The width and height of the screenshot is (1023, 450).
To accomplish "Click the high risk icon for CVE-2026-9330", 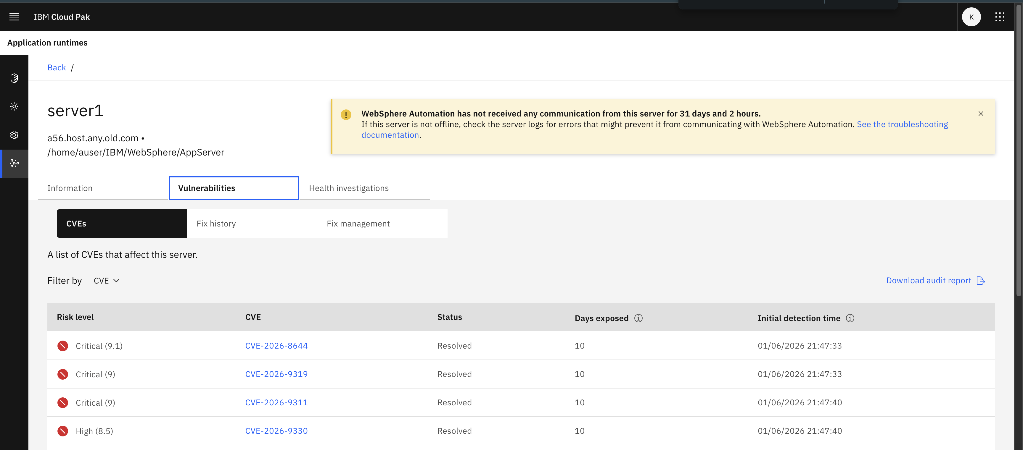I will point(63,431).
